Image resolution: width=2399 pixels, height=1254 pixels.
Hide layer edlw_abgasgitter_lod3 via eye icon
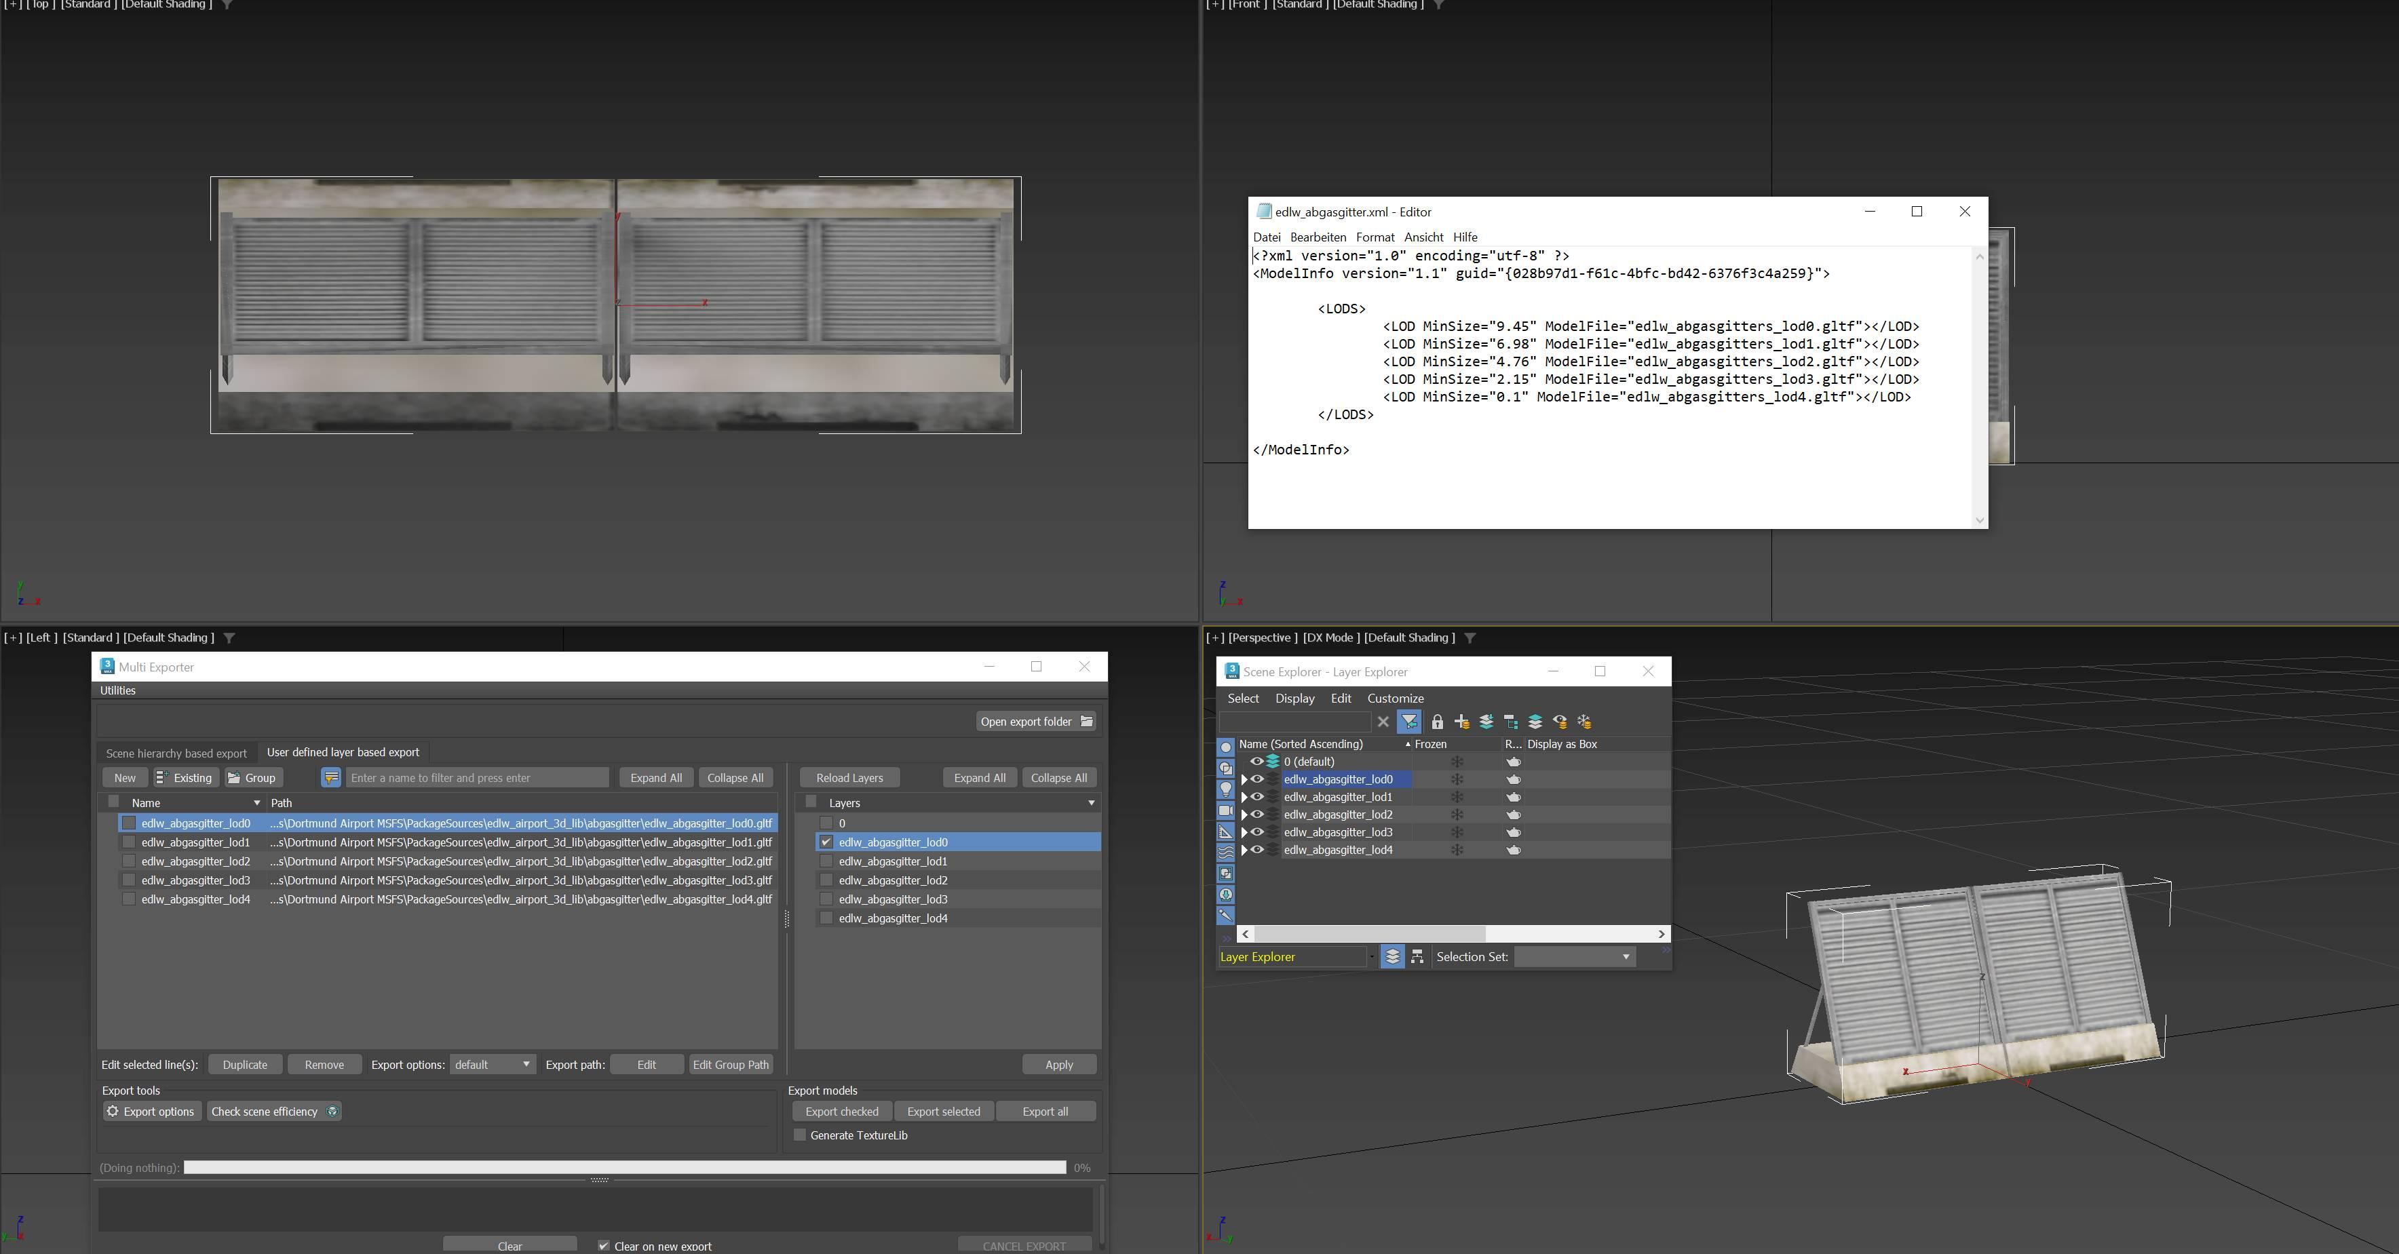click(x=1256, y=832)
